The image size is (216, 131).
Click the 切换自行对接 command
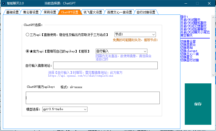click(x=190, y=60)
